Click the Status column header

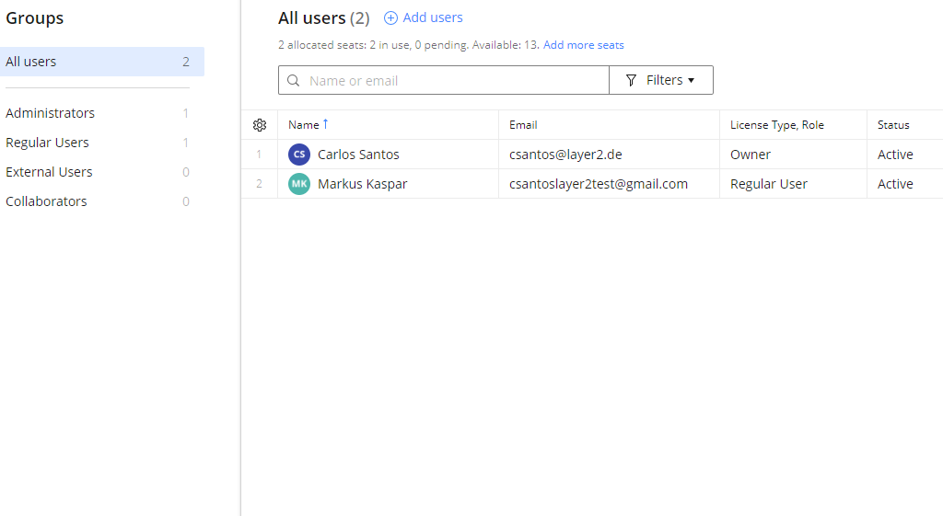[893, 125]
